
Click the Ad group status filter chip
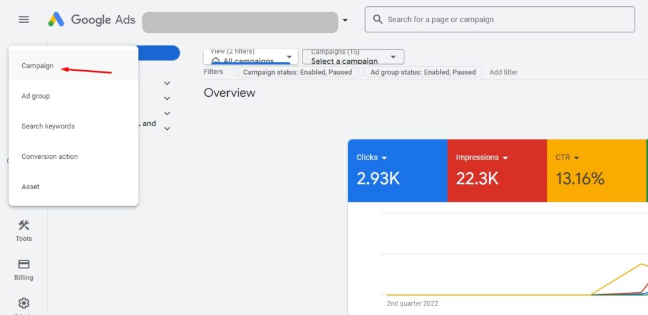point(423,72)
